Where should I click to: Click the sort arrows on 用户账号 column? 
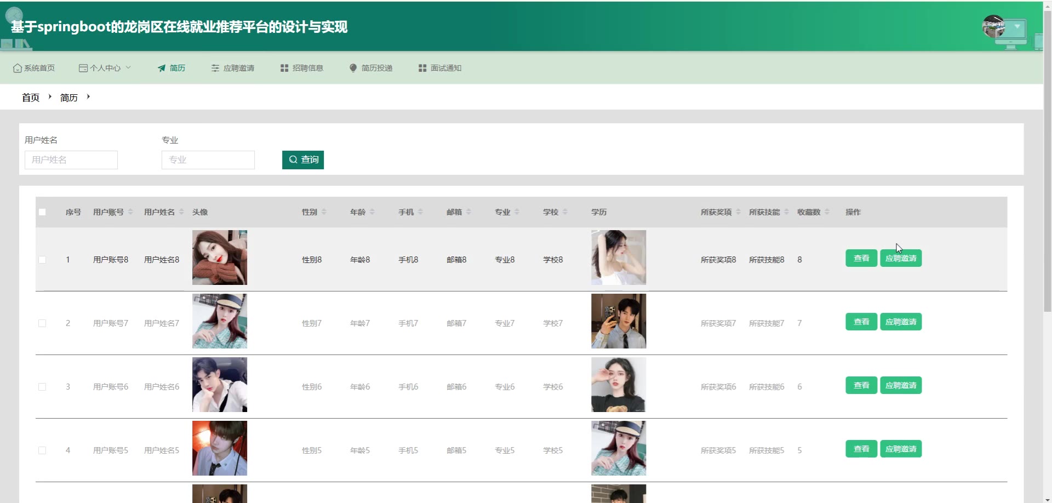[x=130, y=212]
